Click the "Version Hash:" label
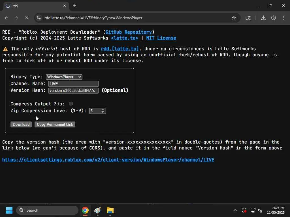Image resolution: width=290 pixels, height=217 pixels. [28, 90]
